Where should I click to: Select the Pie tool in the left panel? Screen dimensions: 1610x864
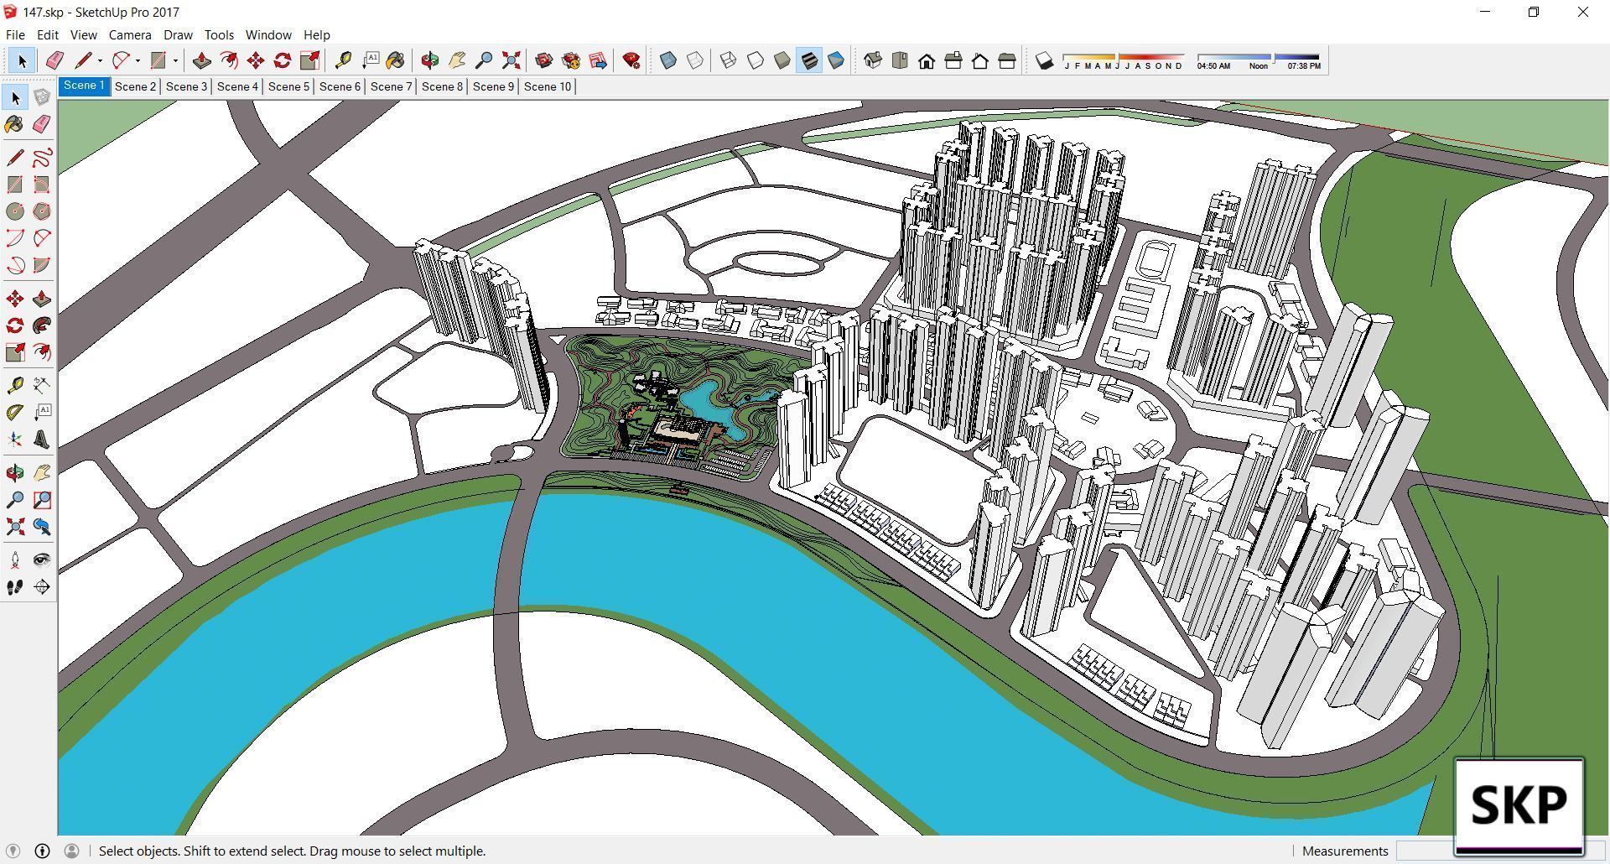pyautogui.click(x=42, y=265)
